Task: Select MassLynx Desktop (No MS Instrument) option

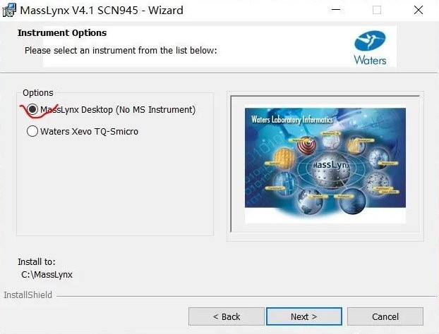Action: [x=32, y=109]
